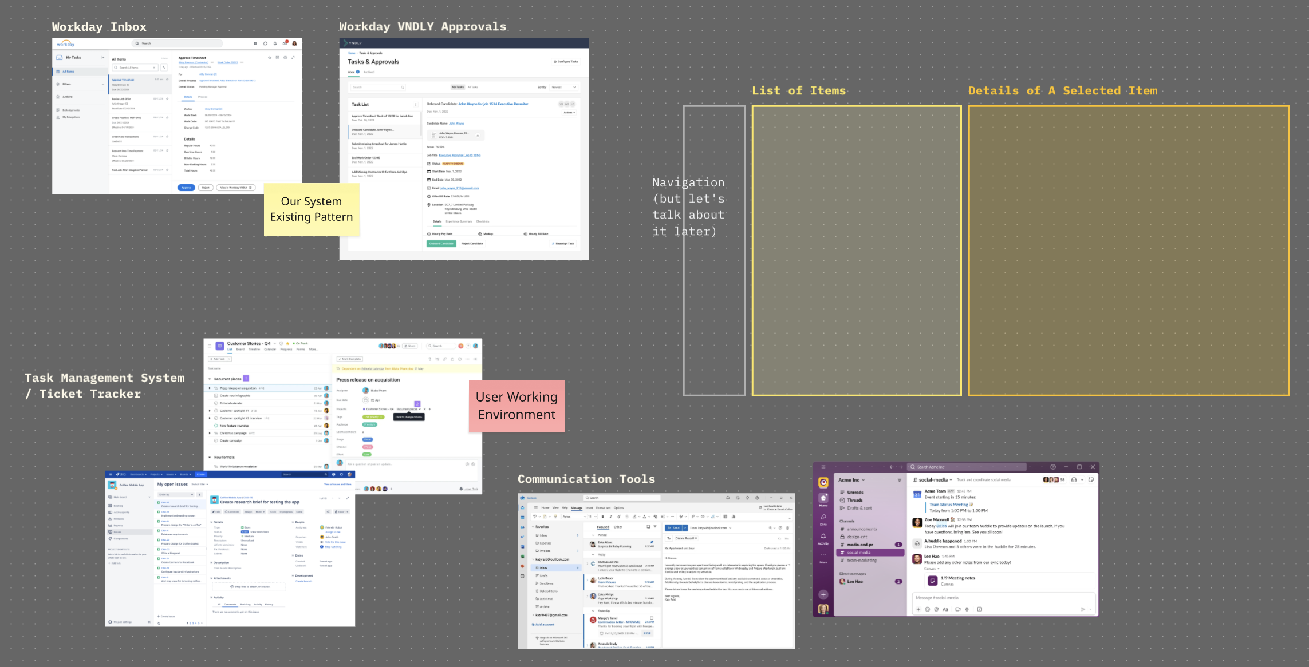Open Slack Activity bell icon

[x=823, y=537]
